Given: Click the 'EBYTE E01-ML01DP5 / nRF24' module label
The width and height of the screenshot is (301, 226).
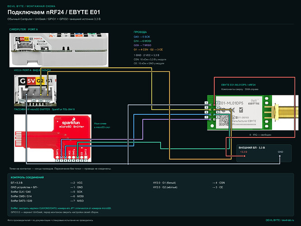Looking at the screenshot, I should [238, 85].
